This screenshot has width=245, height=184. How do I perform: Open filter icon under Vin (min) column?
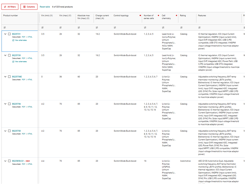tap(42, 27)
